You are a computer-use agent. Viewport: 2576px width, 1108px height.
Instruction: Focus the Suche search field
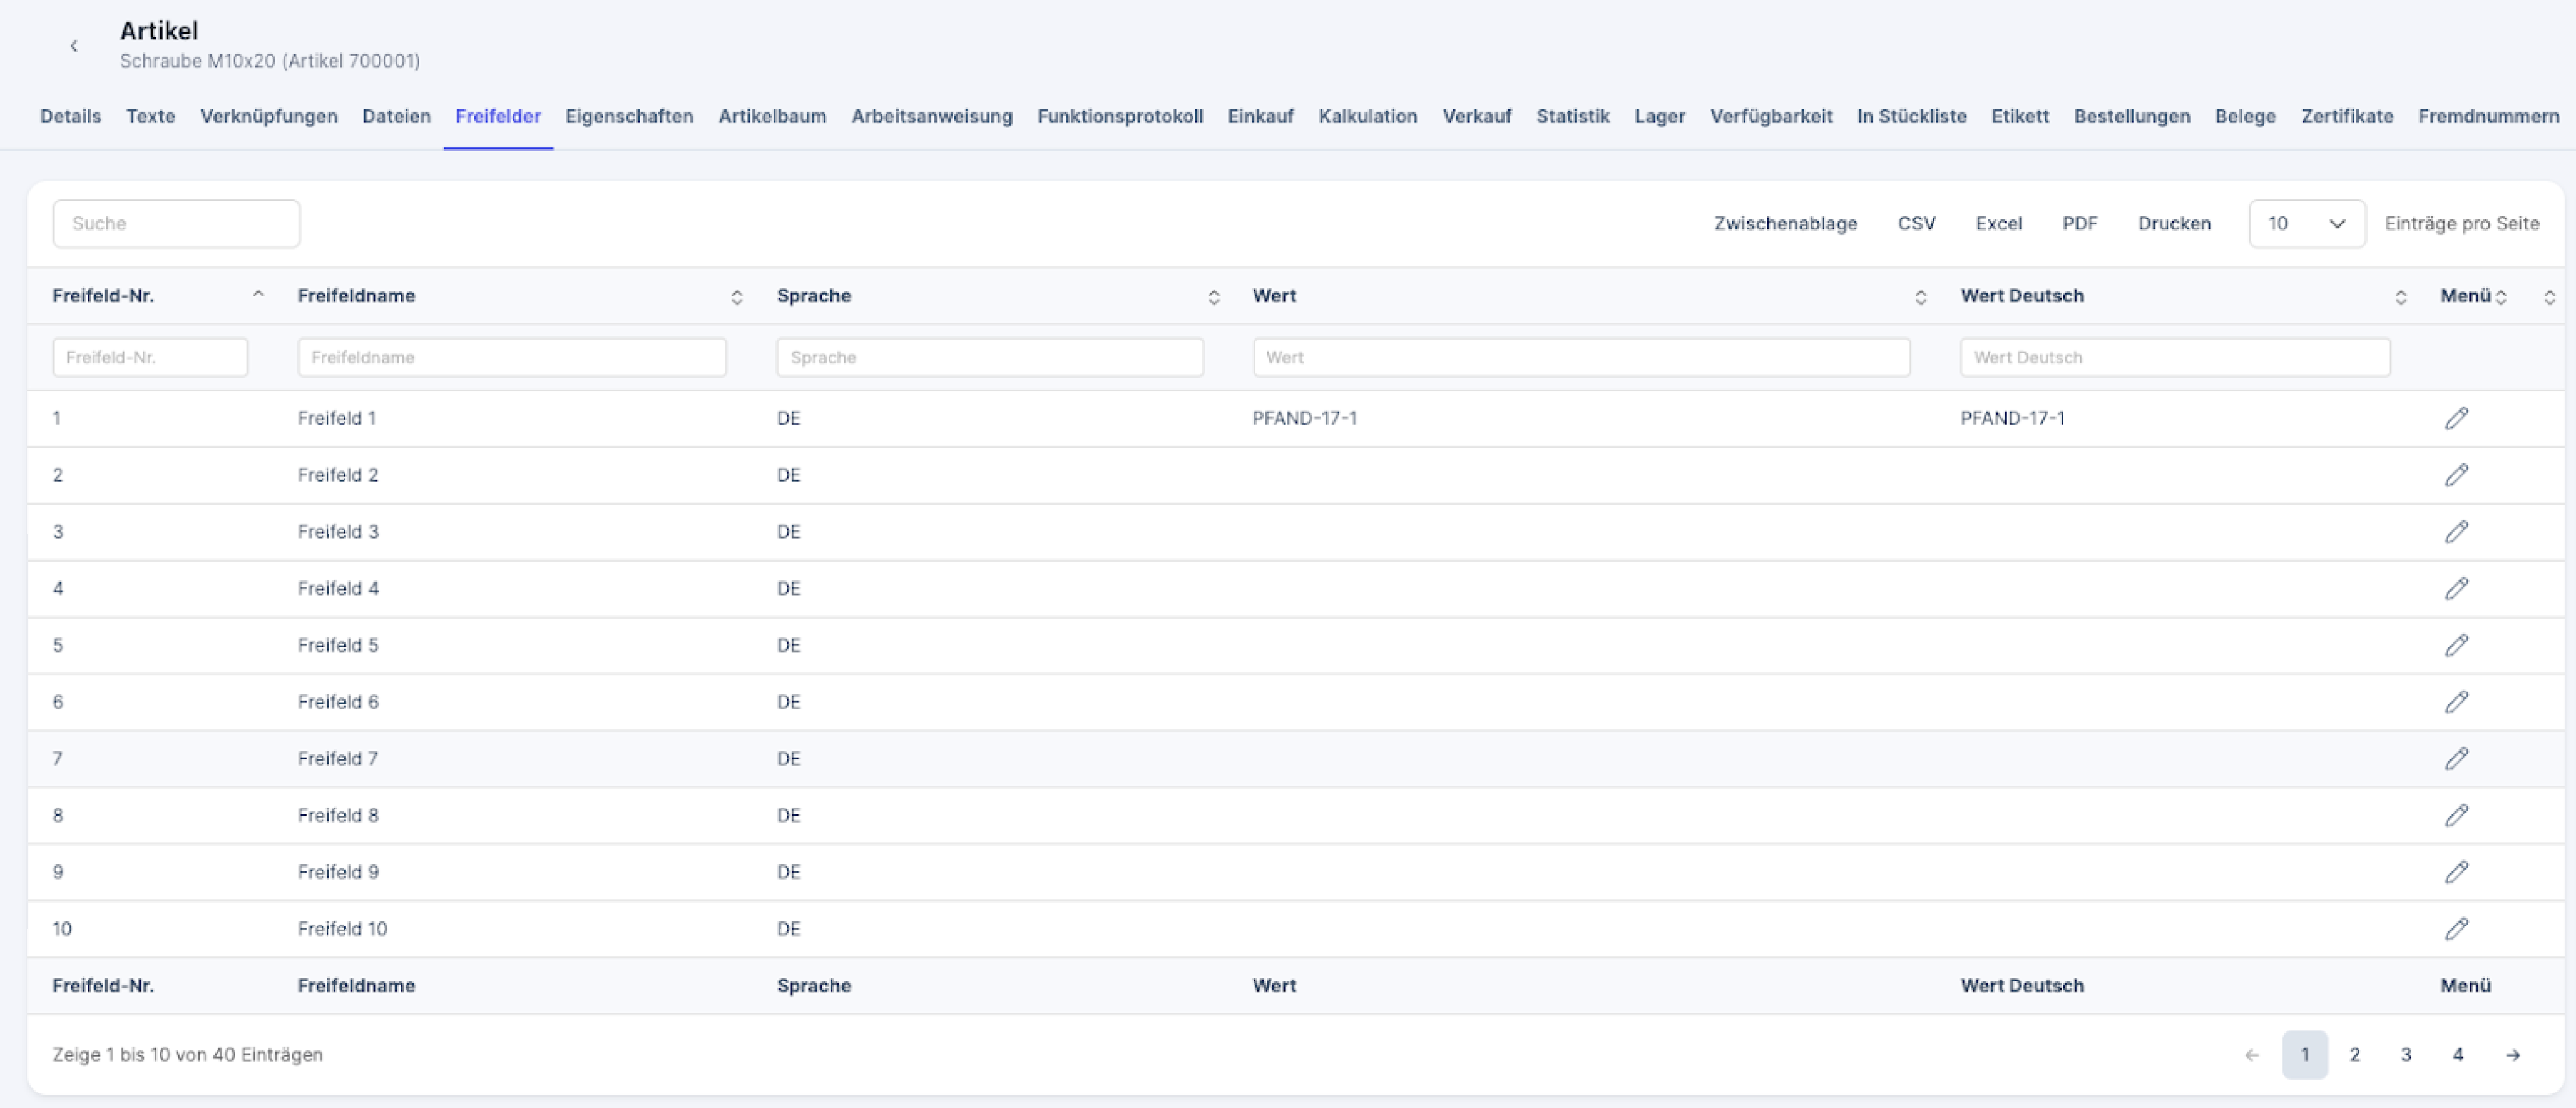(x=176, y=224)
